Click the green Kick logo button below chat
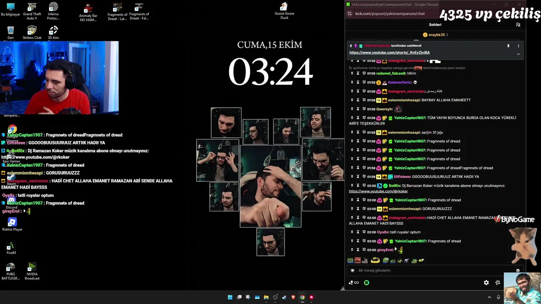This screenshot has height=304, width=541. coord(366,282)
